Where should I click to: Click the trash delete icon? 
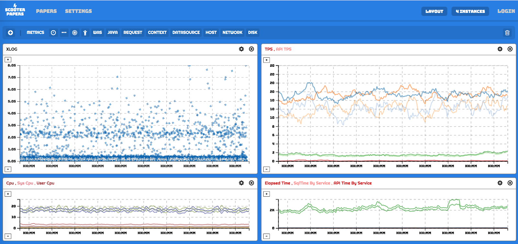(x=507, y=32)
